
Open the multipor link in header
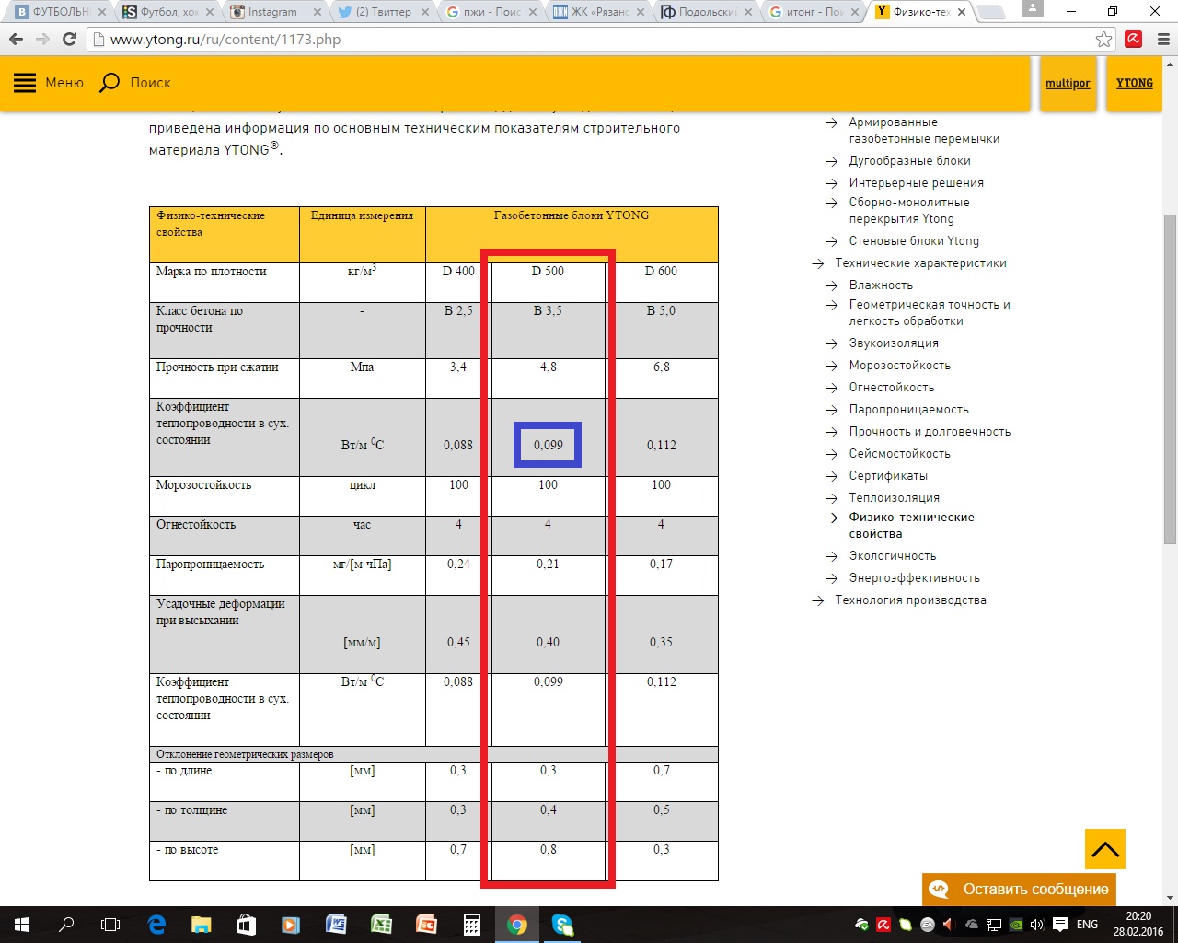coord(1068,84)
